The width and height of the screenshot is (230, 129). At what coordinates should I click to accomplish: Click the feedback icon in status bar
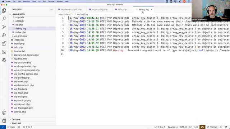[x=221, y=127]
